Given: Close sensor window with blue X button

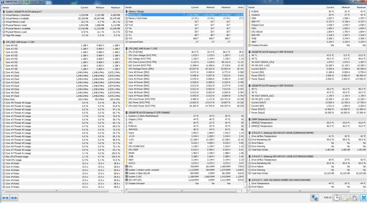Looking at the screenshot, I should tap(363, 198).
